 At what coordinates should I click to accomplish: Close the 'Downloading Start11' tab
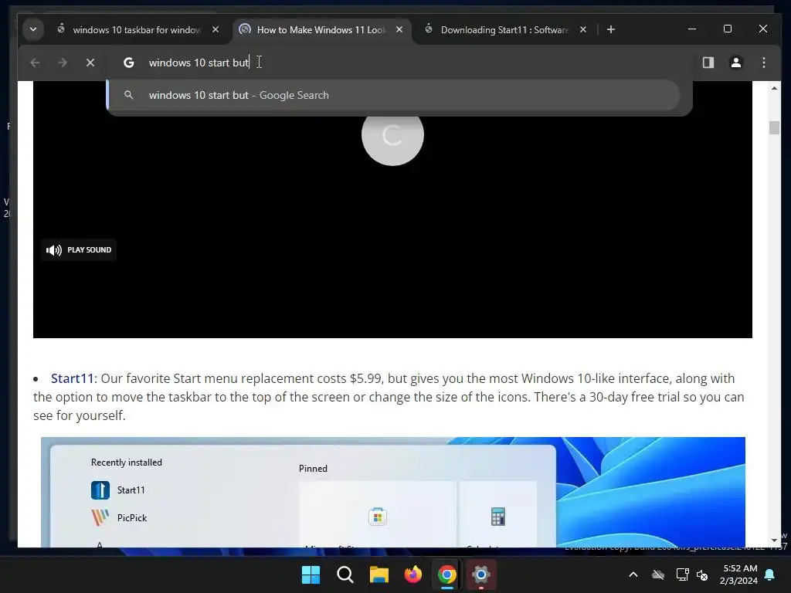point(582,30)
